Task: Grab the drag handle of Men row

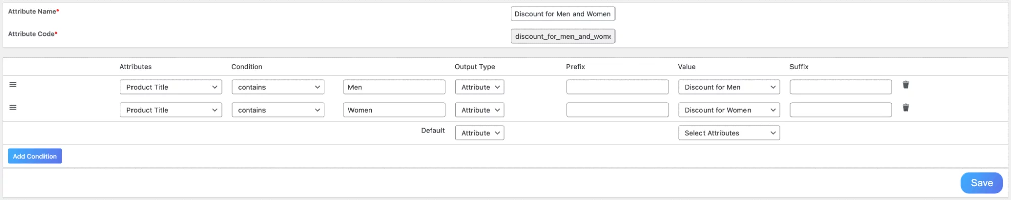Action: point(13,85)
